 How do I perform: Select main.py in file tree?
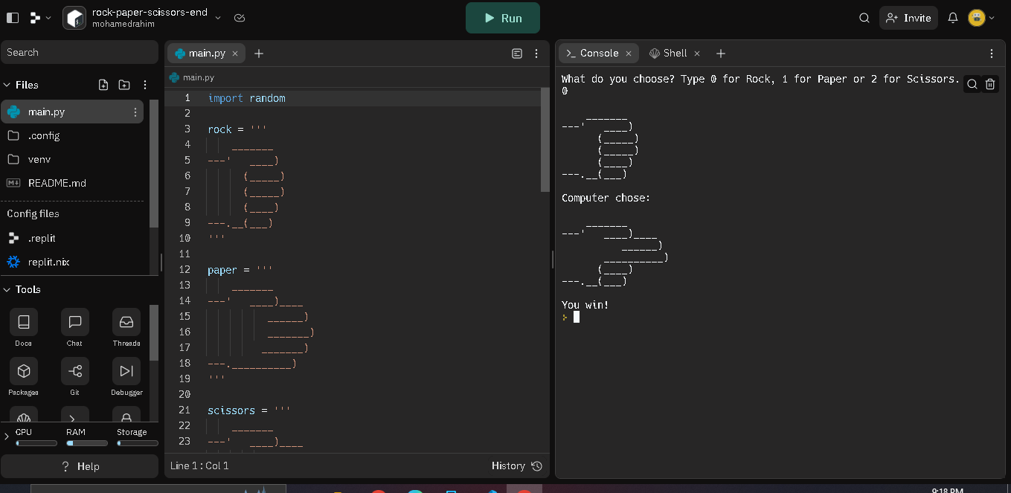click(x=71, y=112)
